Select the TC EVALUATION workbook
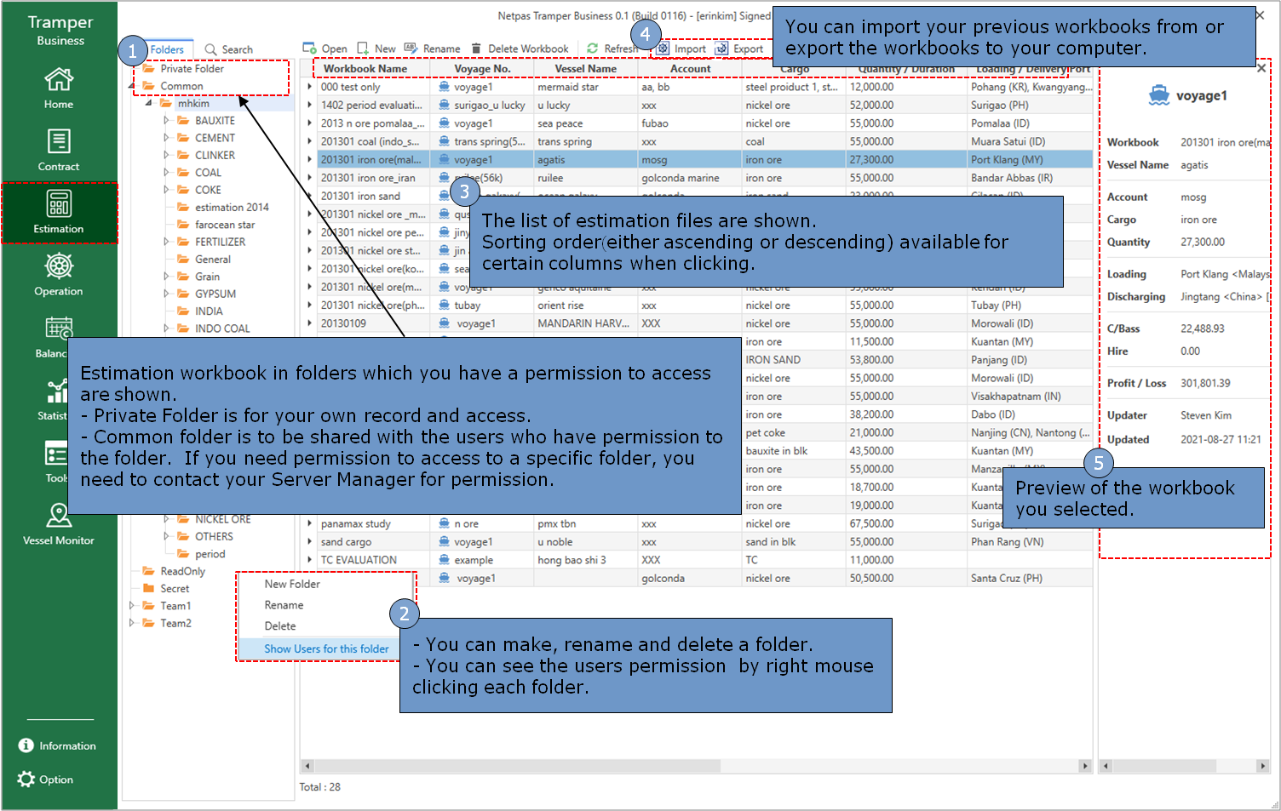1281x811 pixels. coord(359,560)
